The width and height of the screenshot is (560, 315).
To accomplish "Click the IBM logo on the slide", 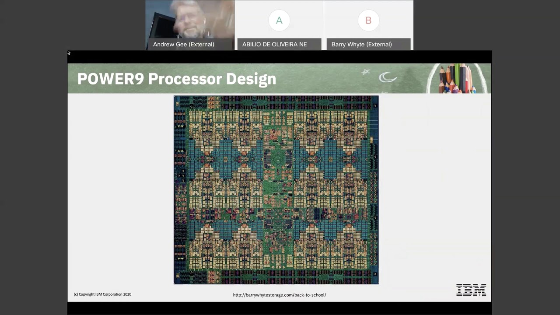I will [x=471, y=290].
